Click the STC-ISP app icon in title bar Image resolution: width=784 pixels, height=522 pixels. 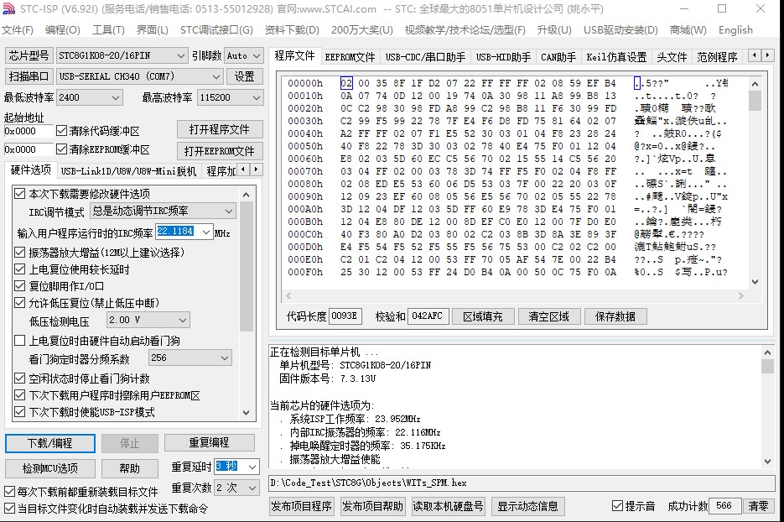coord(8,9)
